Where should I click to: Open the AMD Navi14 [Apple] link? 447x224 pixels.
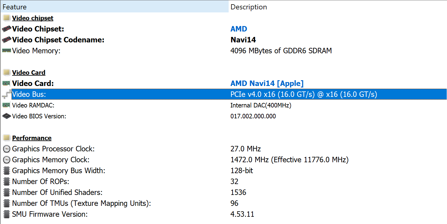(x=267, y=84)
